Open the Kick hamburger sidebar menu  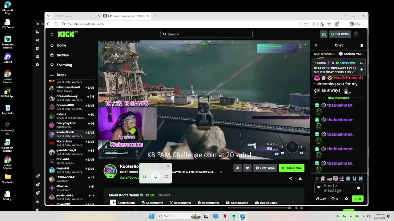52,34
